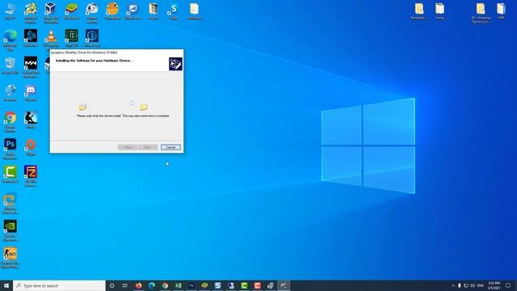The image size is (517, 291).
Task: Launch Firefox from the taskbar
Action: coord(138,285)
